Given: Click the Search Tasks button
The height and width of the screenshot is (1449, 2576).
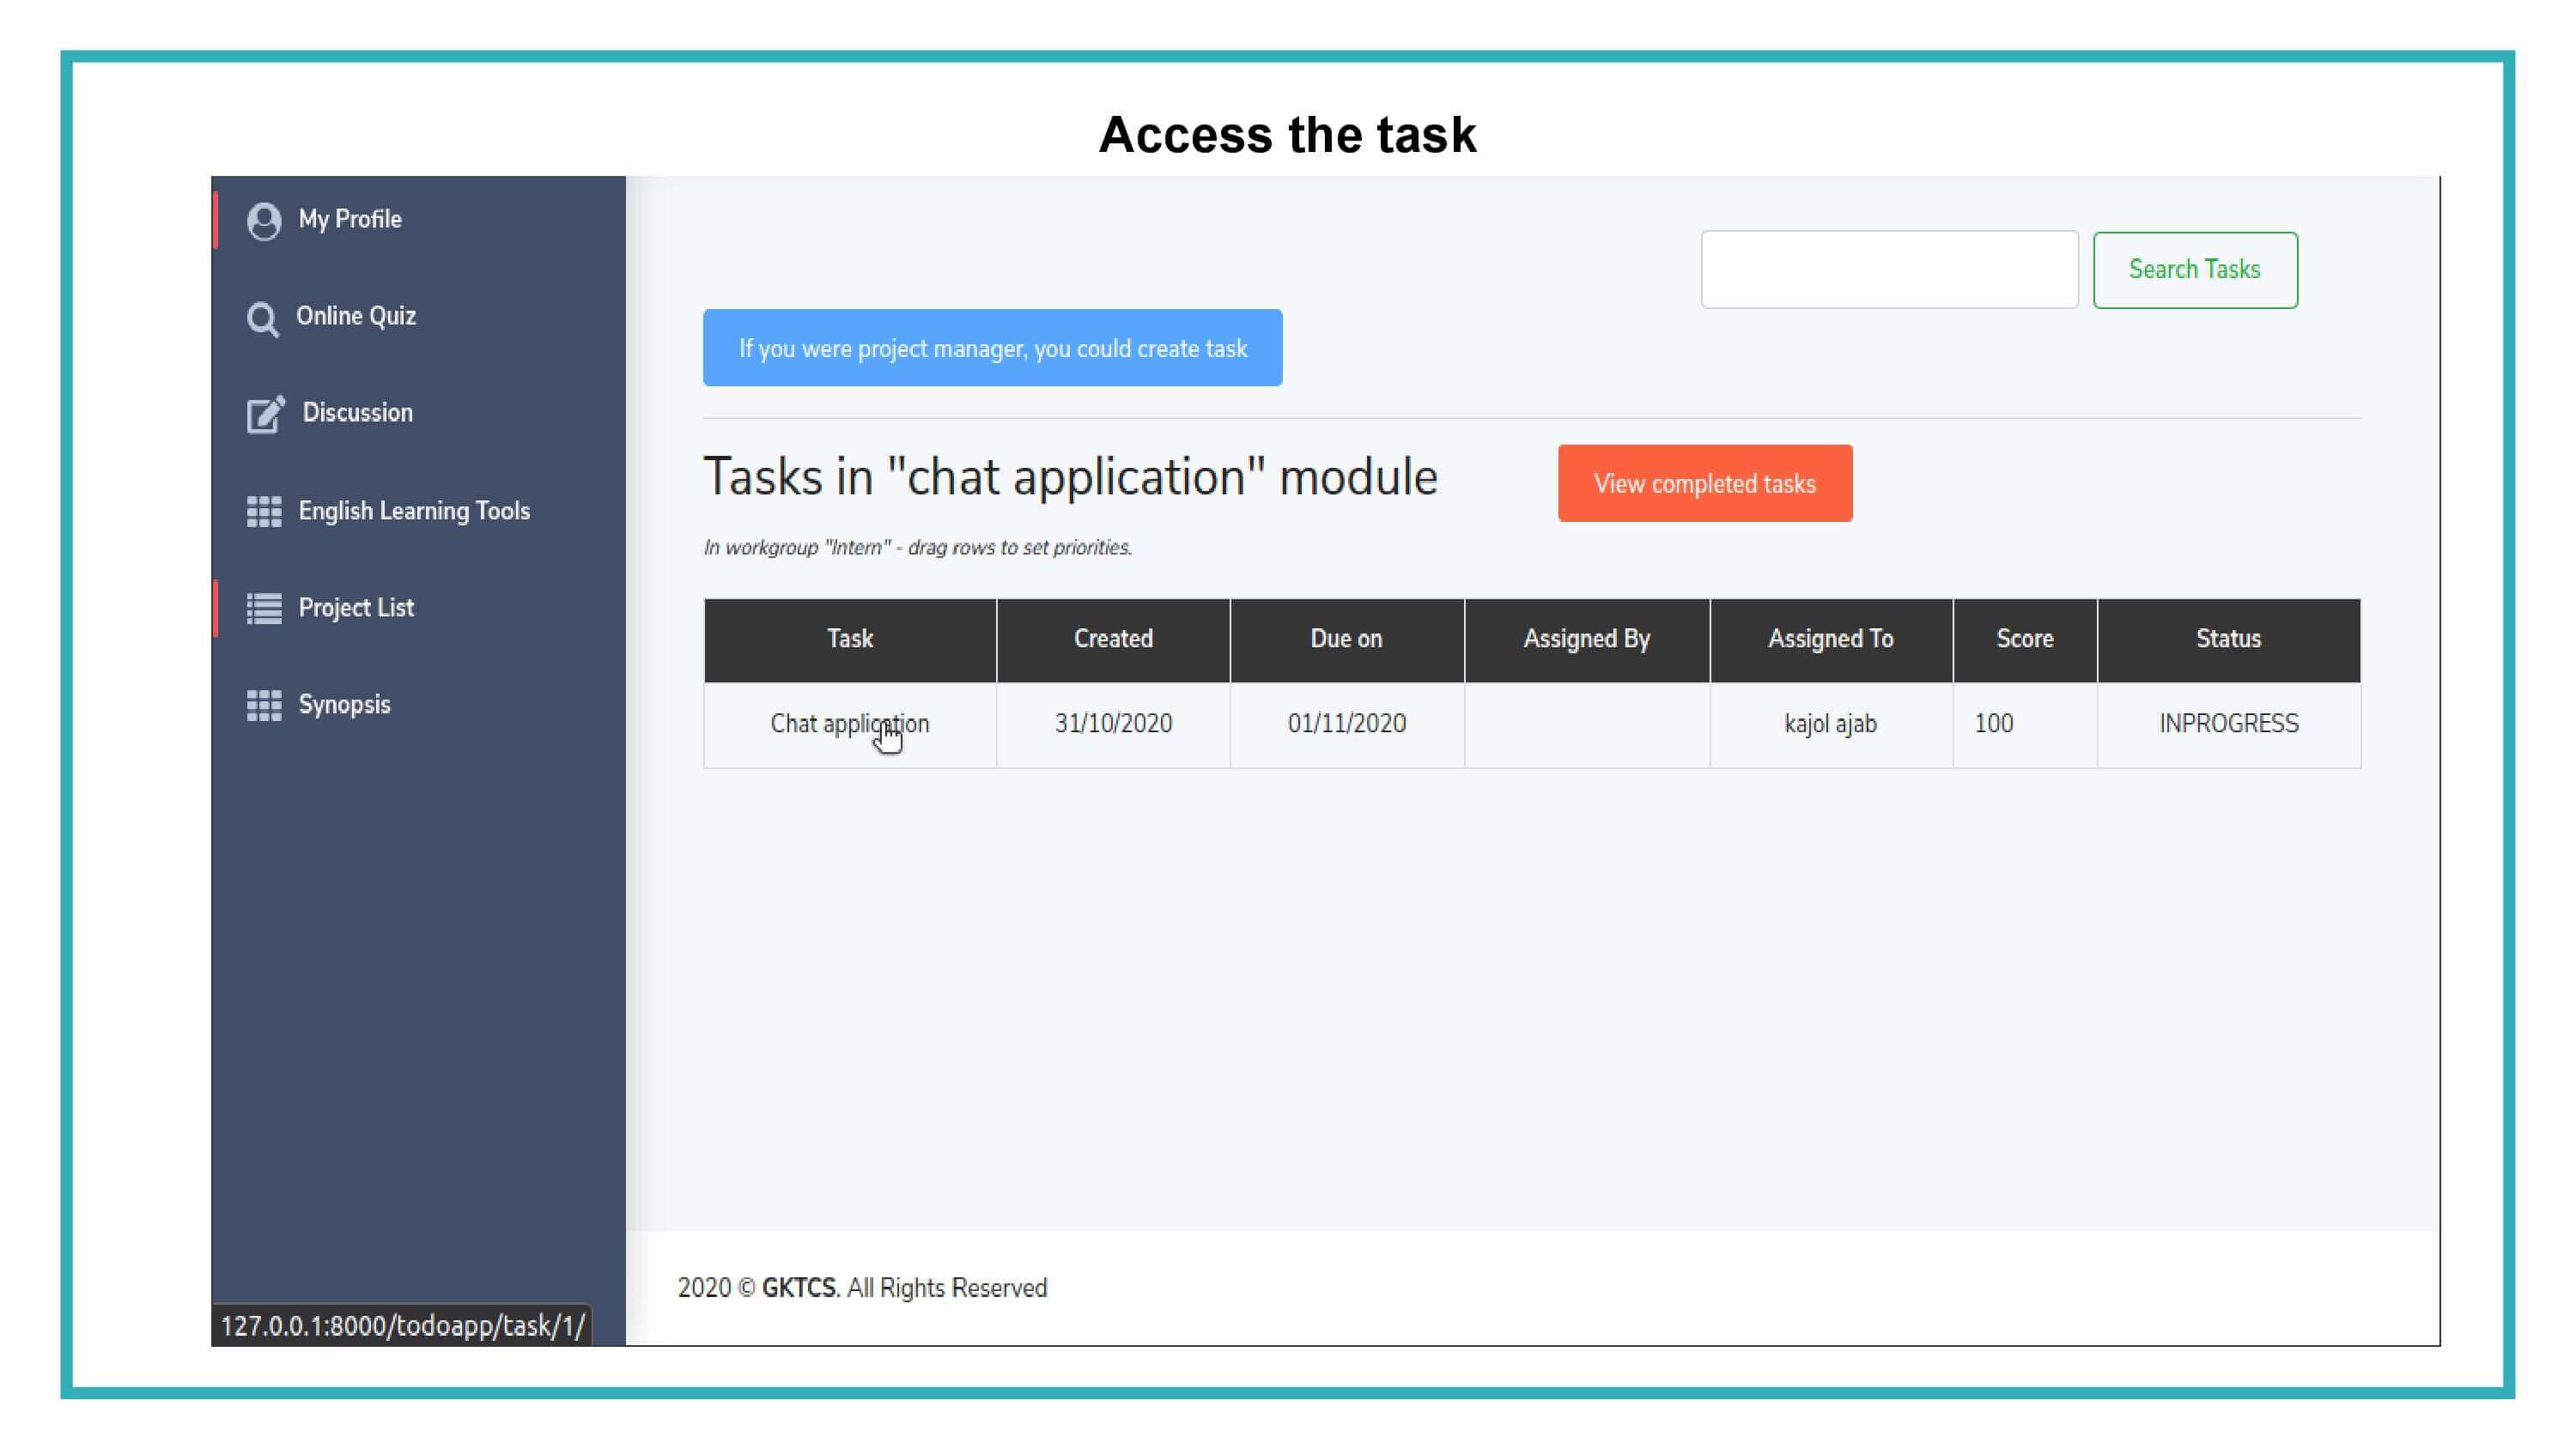Looking at the screenshot, I should pyautogui.click(x=2195, y=270).
